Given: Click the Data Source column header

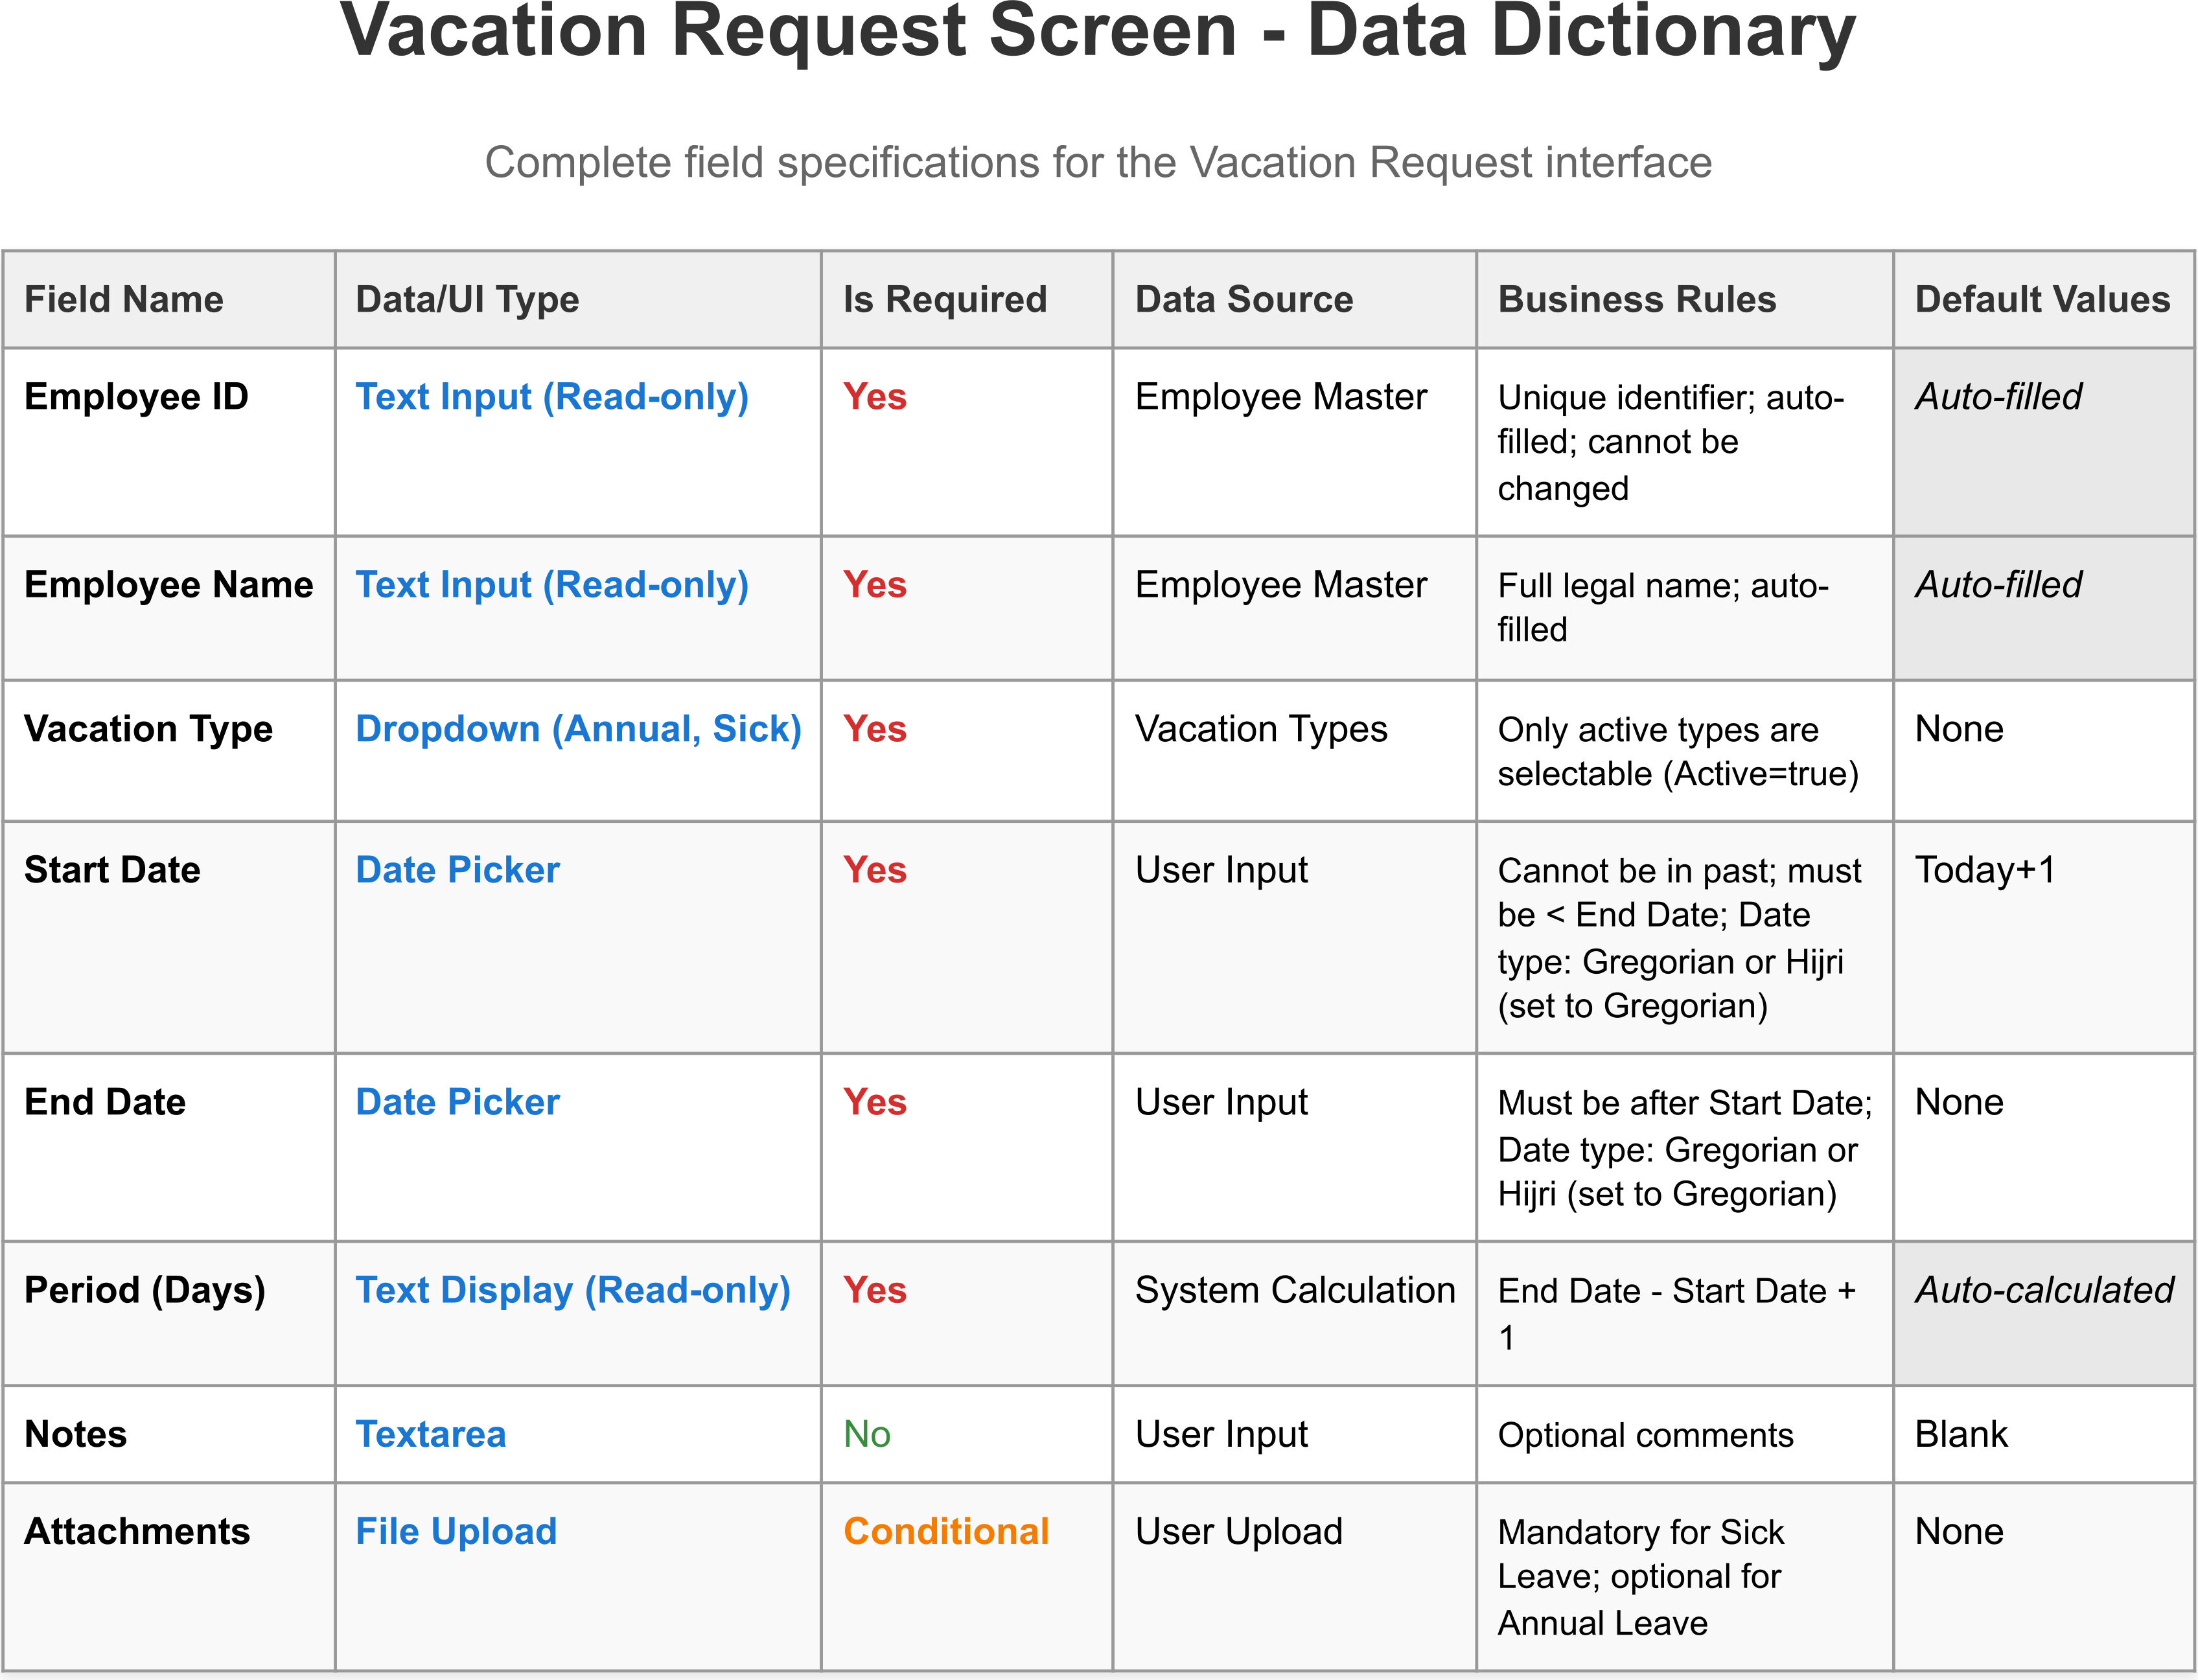Looking at the screenshot, I should 1243,300.
